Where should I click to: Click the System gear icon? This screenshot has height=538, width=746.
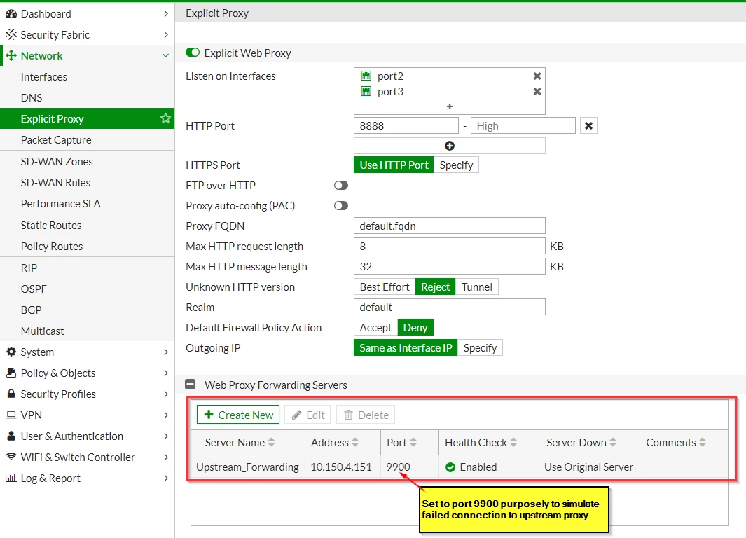coord(11,352)
